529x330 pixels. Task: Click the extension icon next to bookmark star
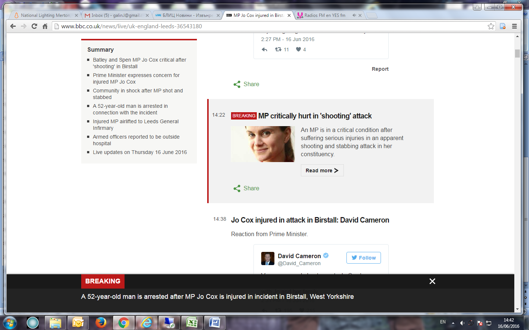tap(503, 26)
